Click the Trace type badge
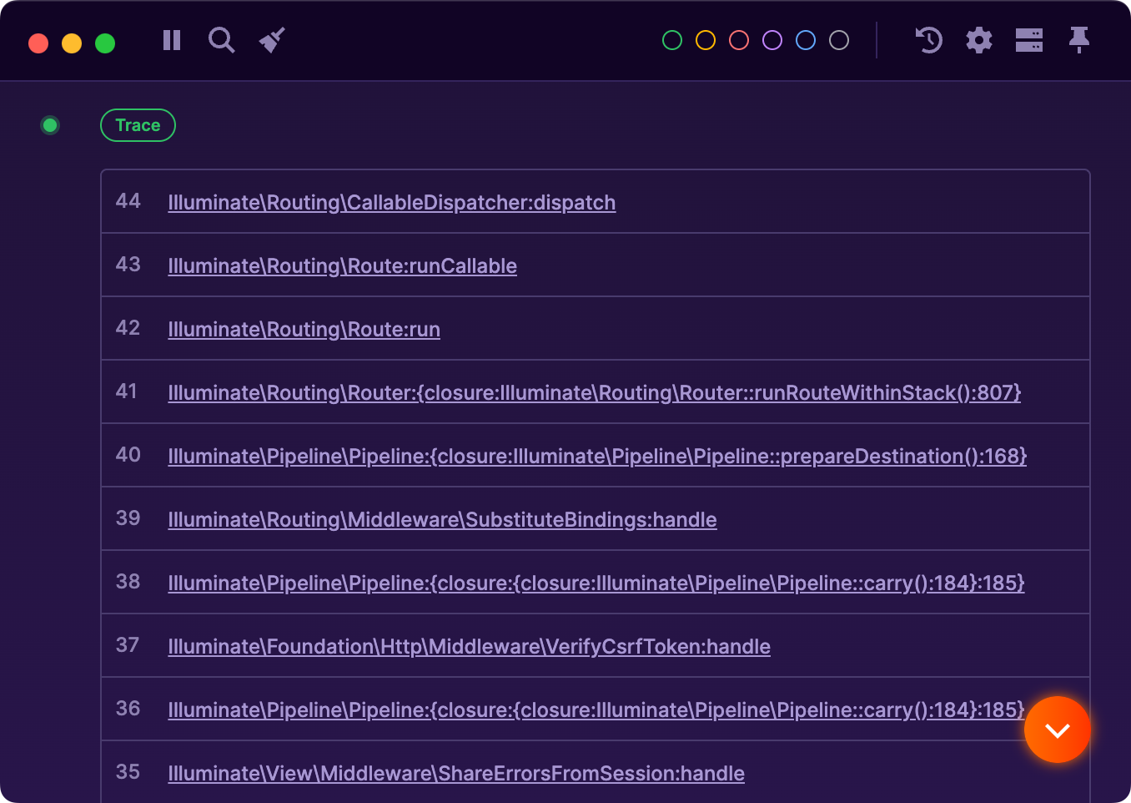The height and width of the screenshot is (803, 1131). pyautogui.click(x=138, y=125)
